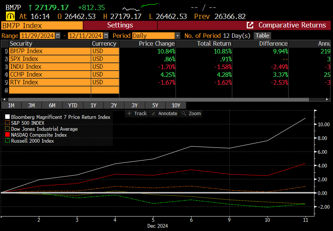Open the yellow gauge icon beside the time
Image resolution: width=333 pixels, height=231 pixels.
(10, 16)
